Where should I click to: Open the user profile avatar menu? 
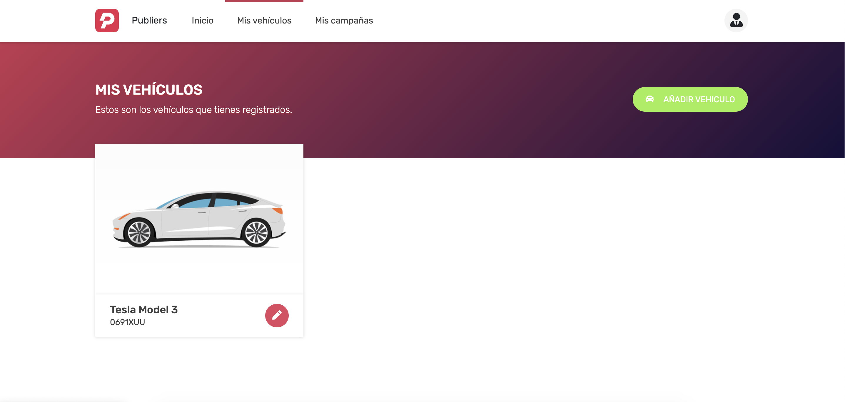click(736, 20)
